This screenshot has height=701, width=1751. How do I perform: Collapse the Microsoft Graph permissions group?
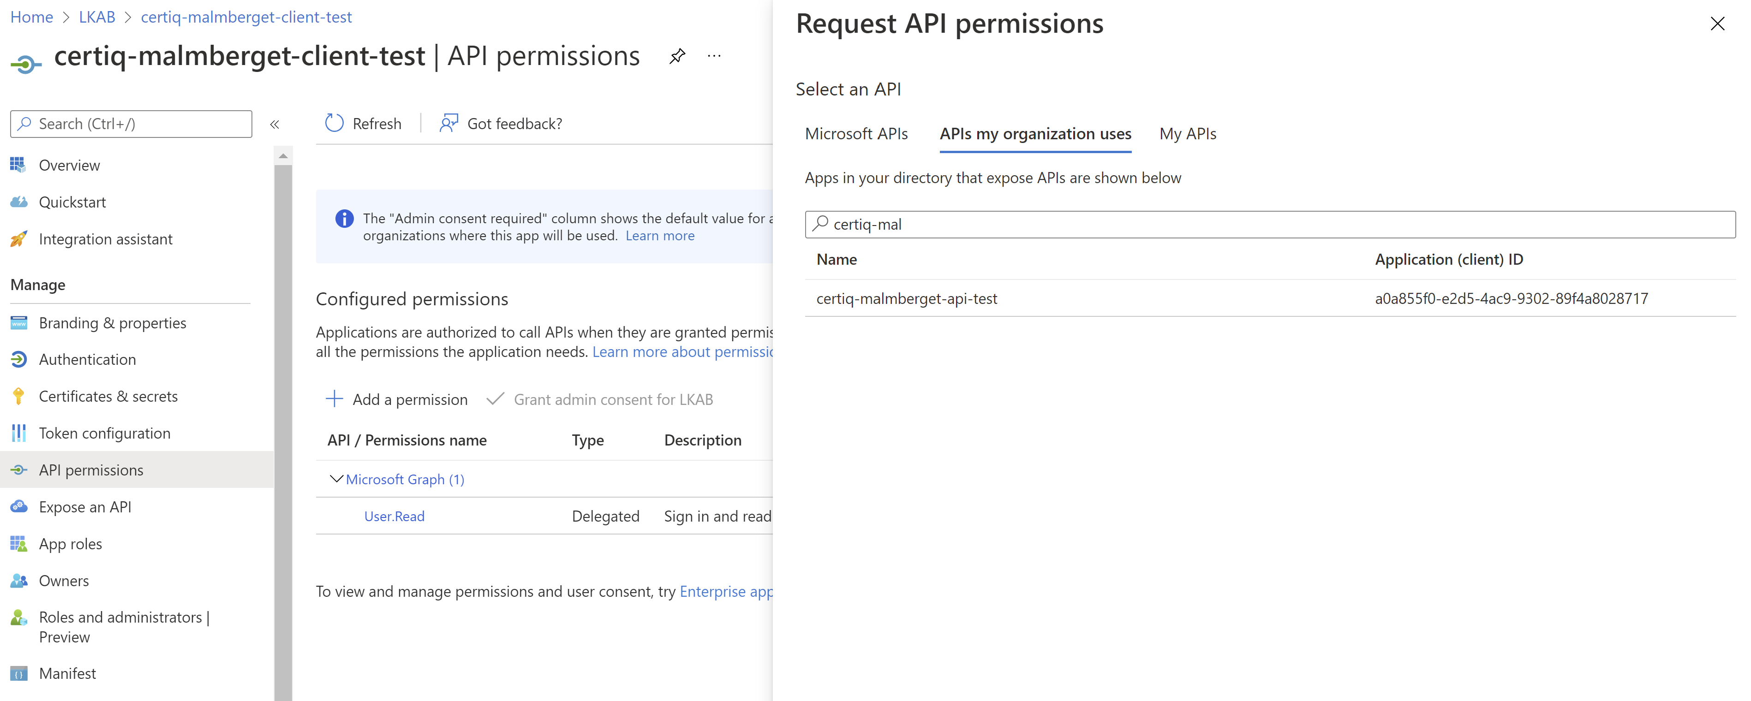pos(336,479)
